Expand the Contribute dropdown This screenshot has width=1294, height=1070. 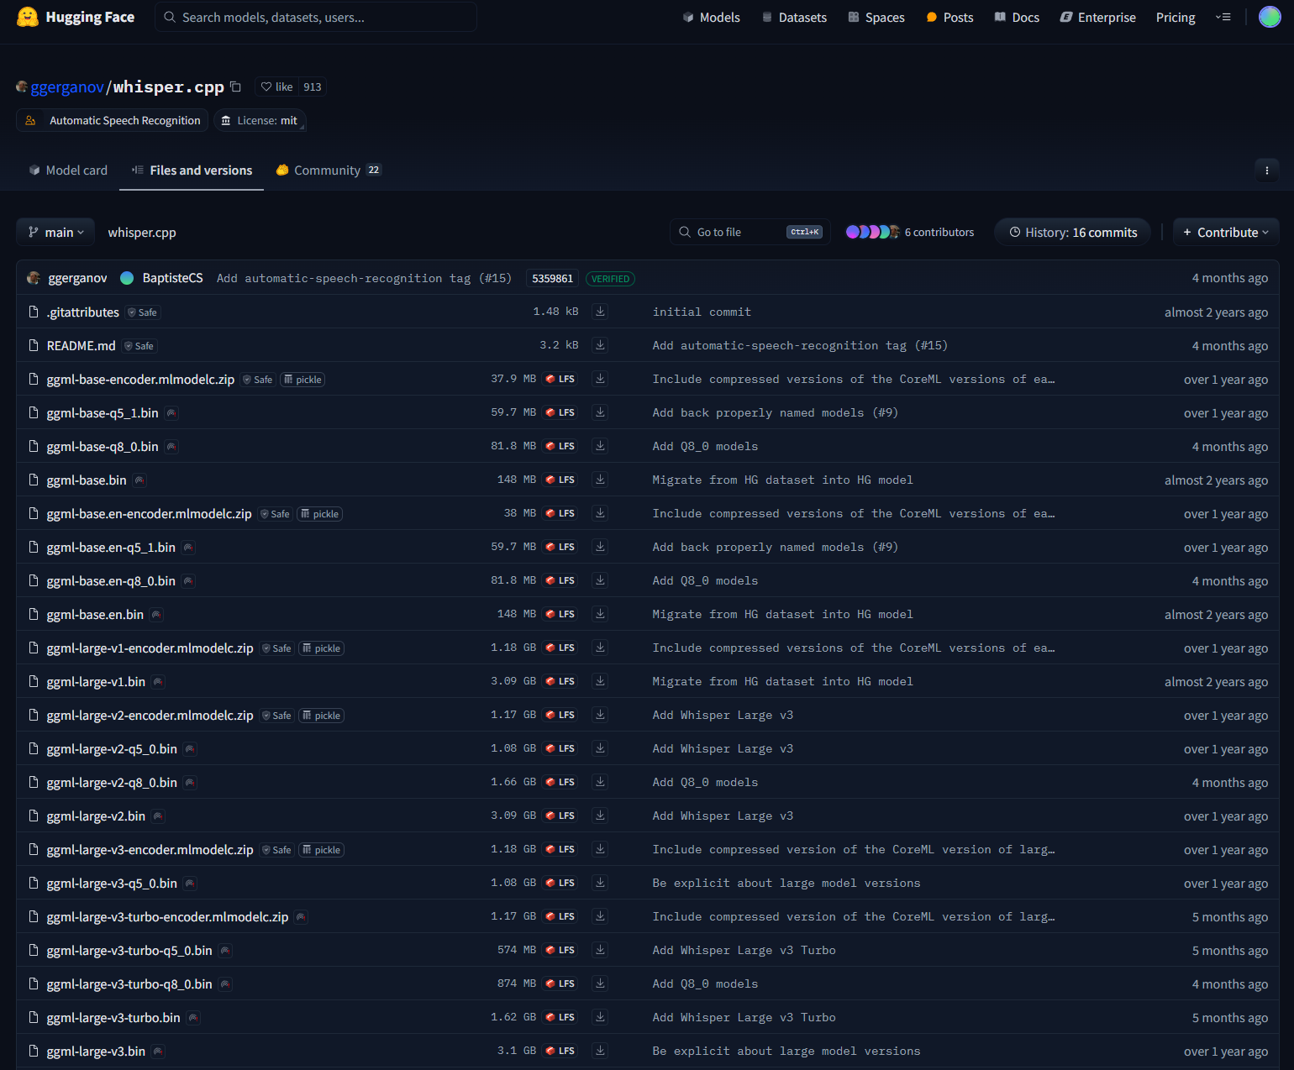tap(1226, 232)
